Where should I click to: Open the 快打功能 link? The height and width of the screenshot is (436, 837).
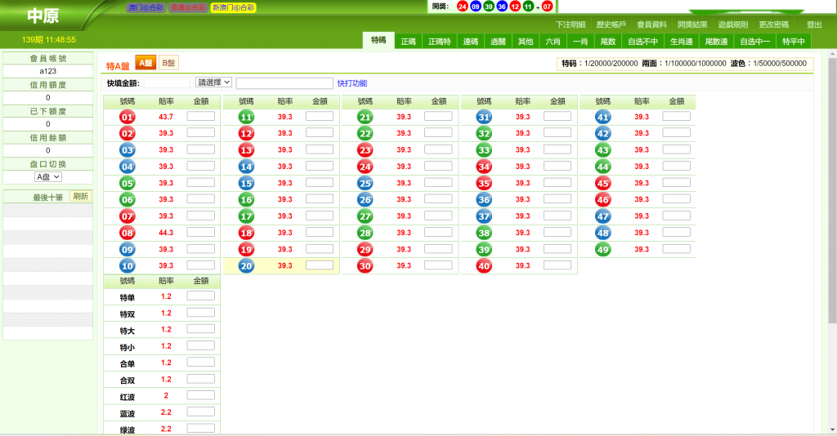(x=352, y=83)
